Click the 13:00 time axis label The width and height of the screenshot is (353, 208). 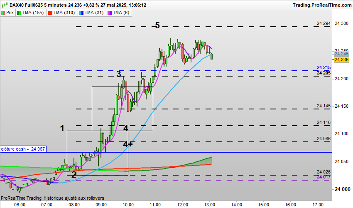[209, 205]
